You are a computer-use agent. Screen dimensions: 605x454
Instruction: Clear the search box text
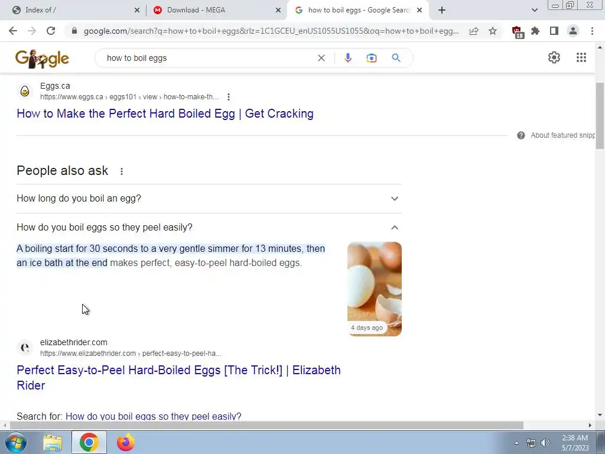pos(321,58)
